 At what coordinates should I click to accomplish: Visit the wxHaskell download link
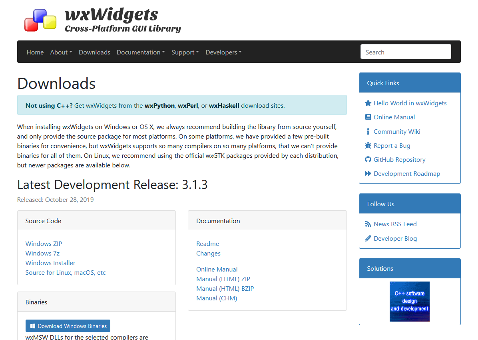coord(224,105)
